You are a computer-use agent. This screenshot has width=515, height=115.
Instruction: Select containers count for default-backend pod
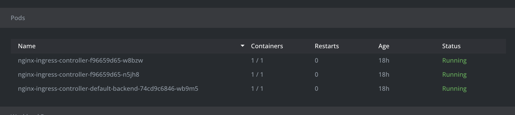257,89
